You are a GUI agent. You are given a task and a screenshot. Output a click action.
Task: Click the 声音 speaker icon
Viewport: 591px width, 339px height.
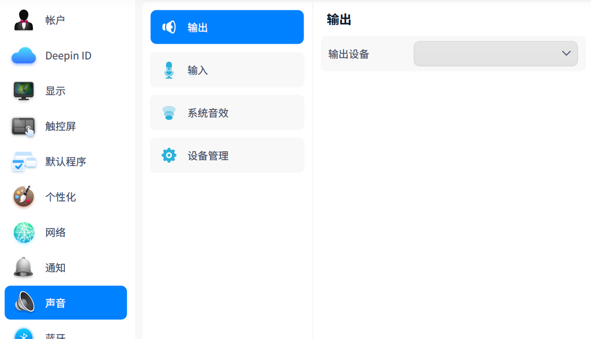(25, 302)
